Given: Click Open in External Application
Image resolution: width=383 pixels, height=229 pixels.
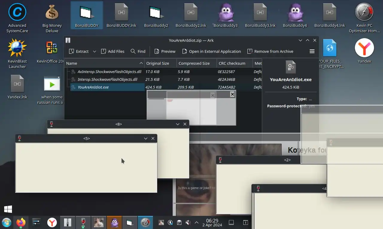Looking at the screenshot, I should [x=212, y=51].
